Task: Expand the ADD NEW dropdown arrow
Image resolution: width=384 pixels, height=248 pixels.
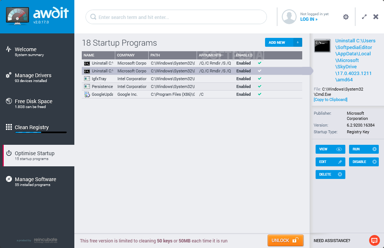Action: click(297, 42)
